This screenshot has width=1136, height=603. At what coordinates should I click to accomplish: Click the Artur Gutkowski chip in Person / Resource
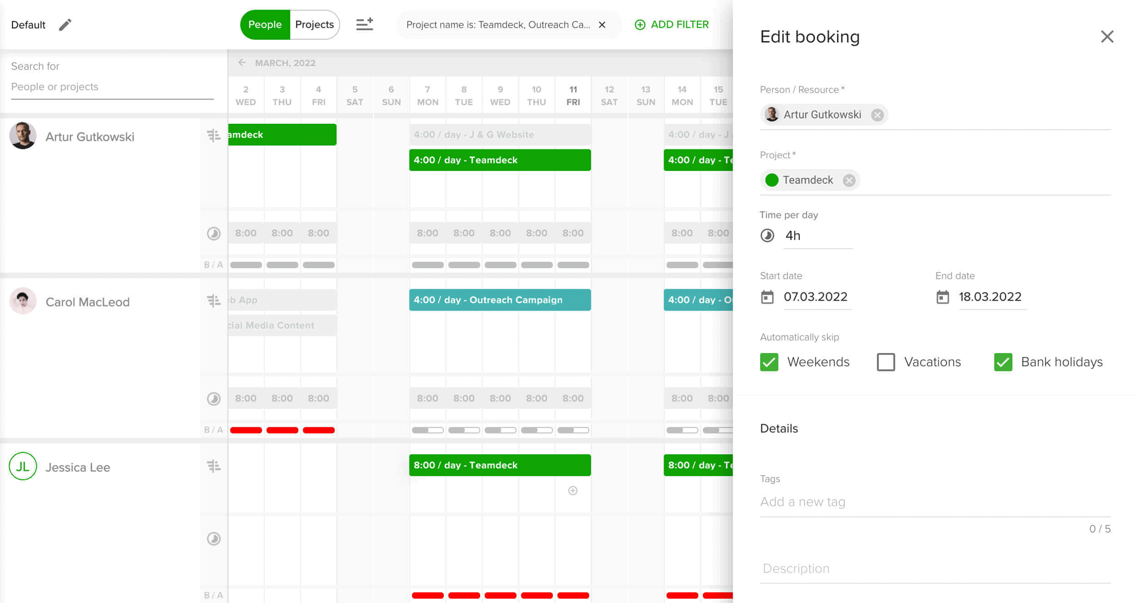823,115
